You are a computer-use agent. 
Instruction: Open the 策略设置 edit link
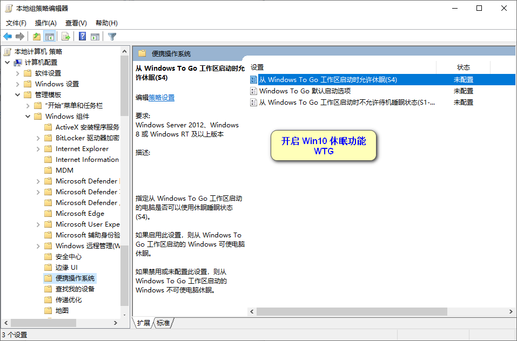click(162, 98)
